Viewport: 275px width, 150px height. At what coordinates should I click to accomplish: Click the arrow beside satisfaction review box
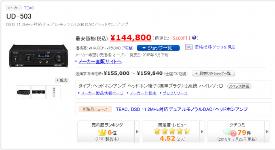point(202,131)
